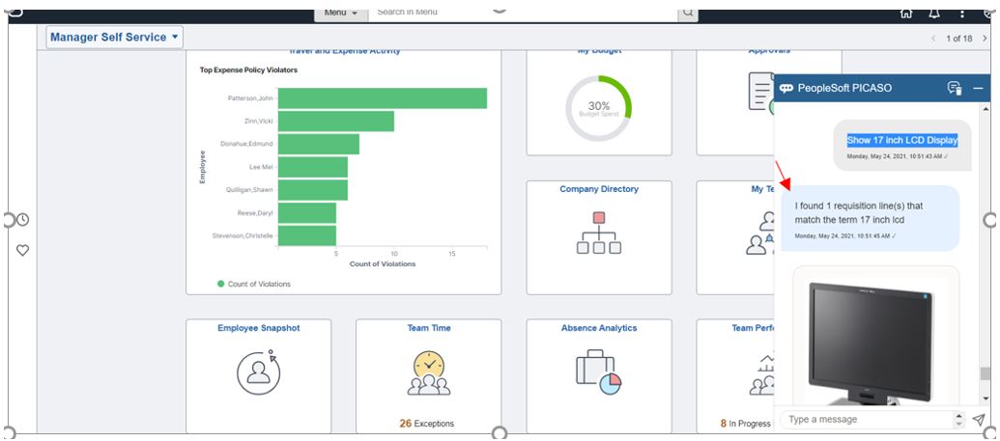Open the Employee Snapshot tile
The height and width of the screenshot is (441, 1000).
[258, 376]
